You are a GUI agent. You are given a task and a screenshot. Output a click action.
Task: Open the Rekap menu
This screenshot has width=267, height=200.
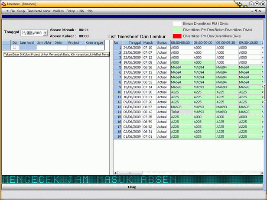pos(71,10)
